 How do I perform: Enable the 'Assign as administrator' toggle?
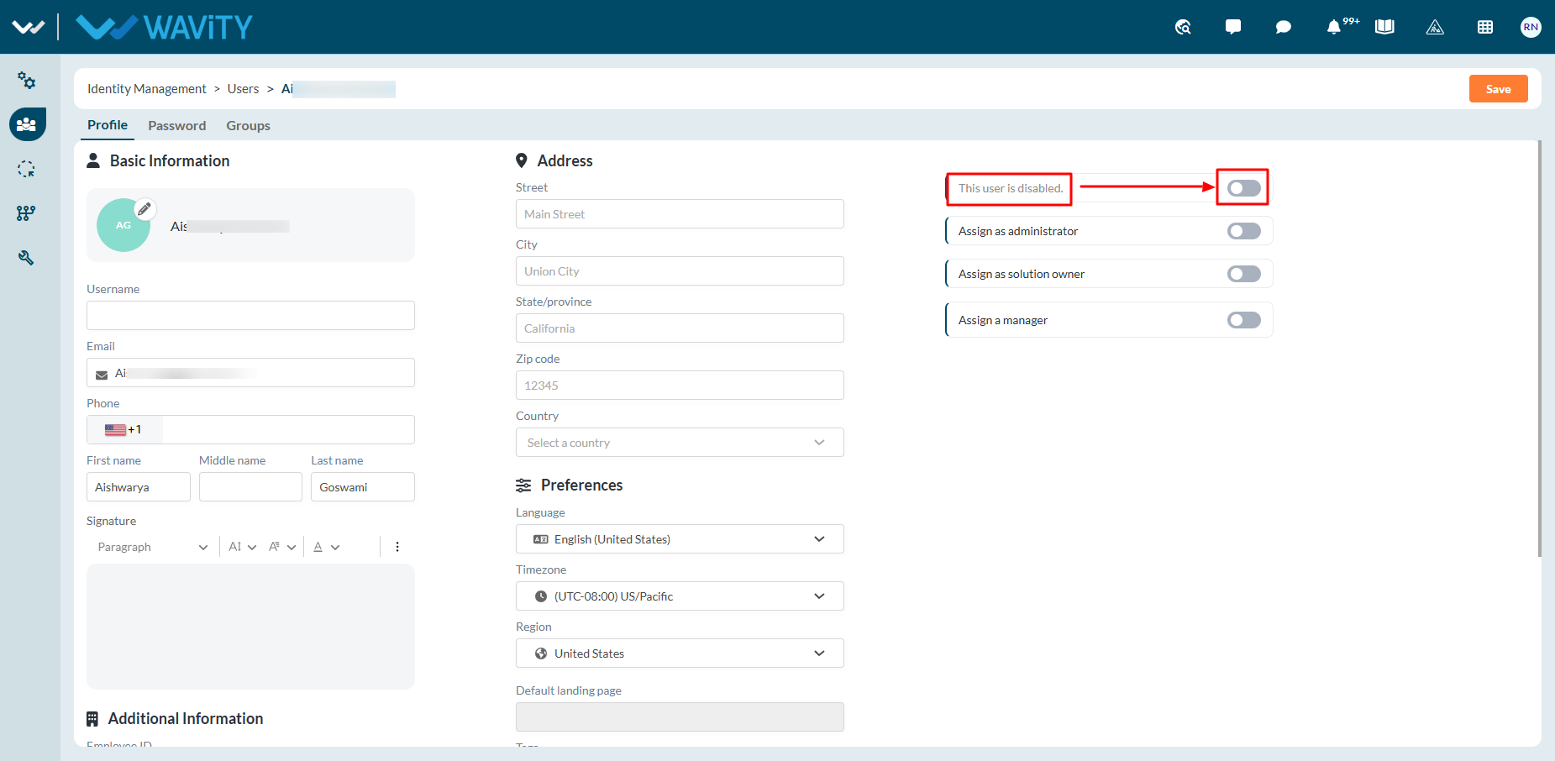(x=1243, y=231)
